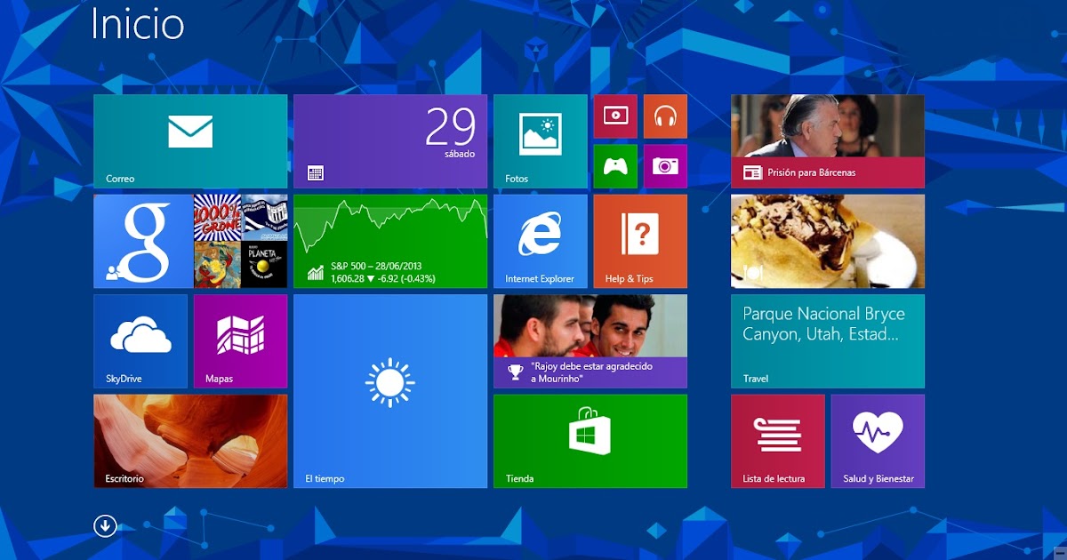The image size is (1067, 560).
Task: Launch the Music headphones small tile
Action: 665,116
